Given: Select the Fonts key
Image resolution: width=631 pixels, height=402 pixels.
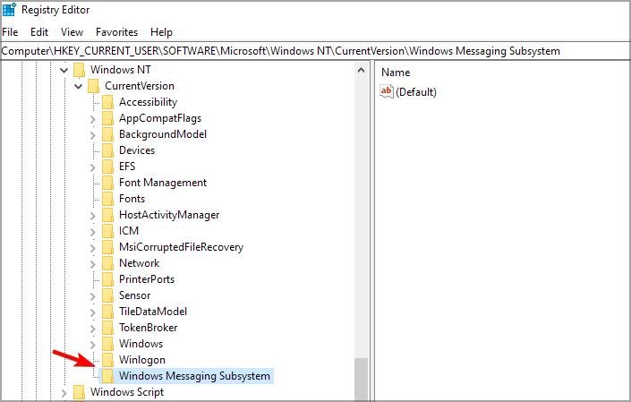Looking at the screenshot, I should point(132,199).
